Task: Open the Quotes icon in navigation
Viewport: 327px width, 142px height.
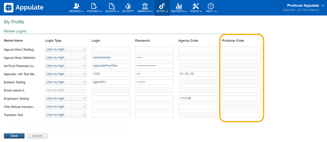Action: [112, 6]
